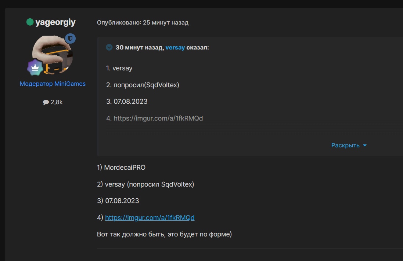Click the "3) 07.08.2023" date in the reply
Screen dimensions: 403x261
[118, 201]
